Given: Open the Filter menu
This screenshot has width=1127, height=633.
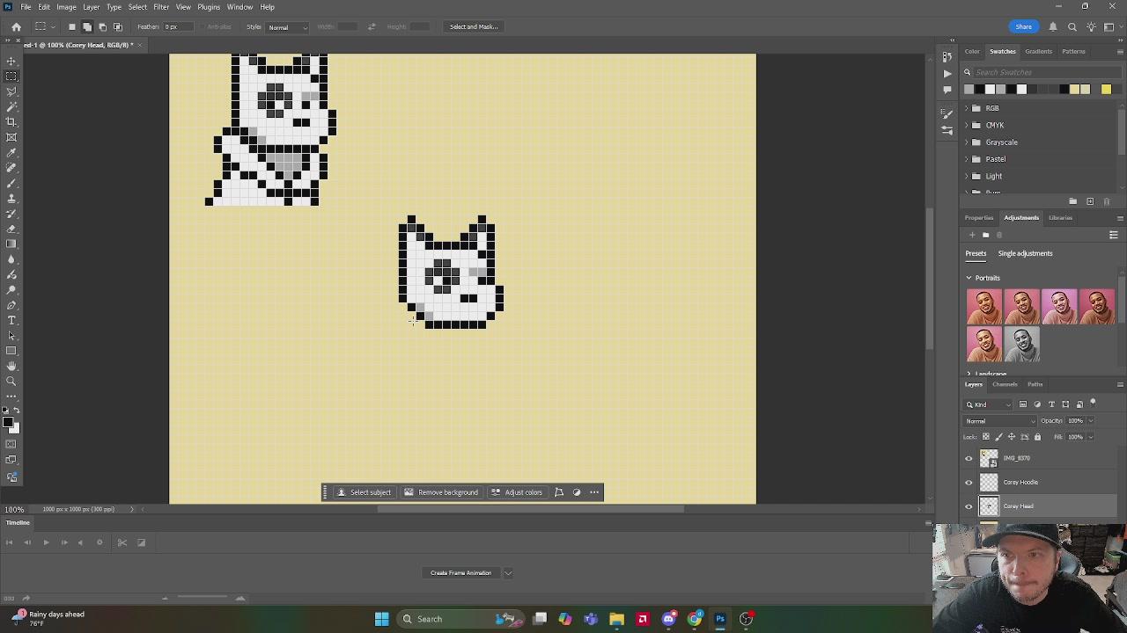Looking at the screenshot, I should click(x=160, y=7).
